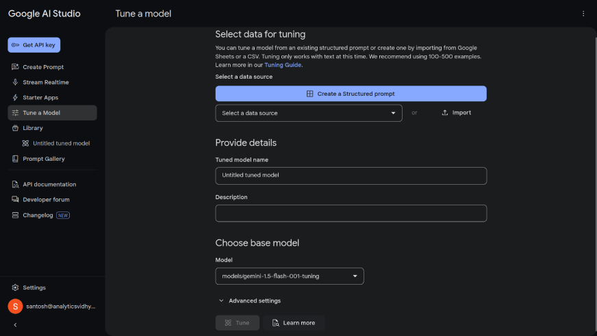The image size is (597, 336).
Task: Open Settings in the sidebar
Action: point(52,287)
